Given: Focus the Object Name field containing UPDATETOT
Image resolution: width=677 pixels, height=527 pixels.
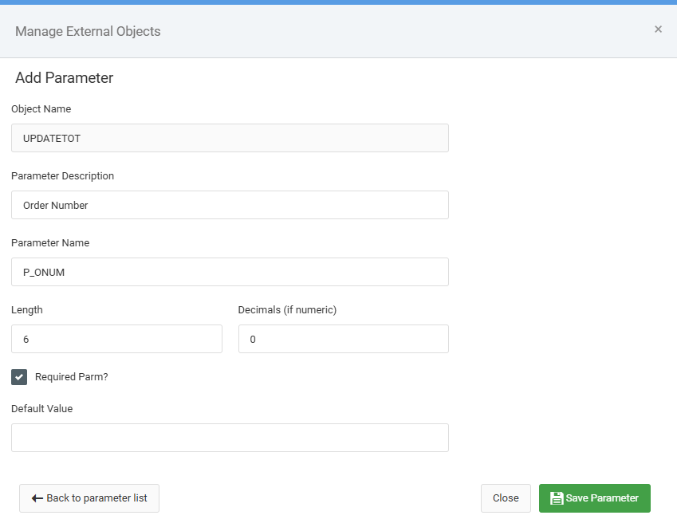Looking at the screenshot, I should tap(230, 138).
